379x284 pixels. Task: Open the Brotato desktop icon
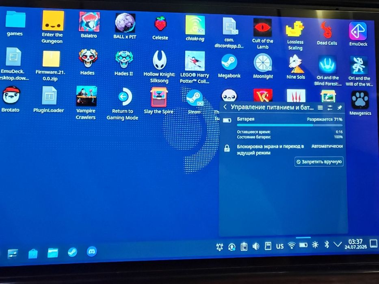point(11,96)
